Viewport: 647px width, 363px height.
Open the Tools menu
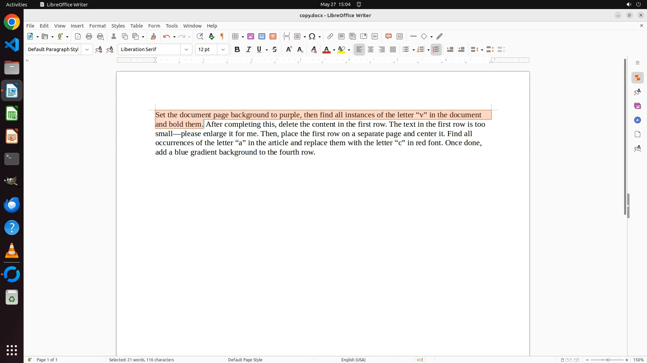(x=172, y=26)
